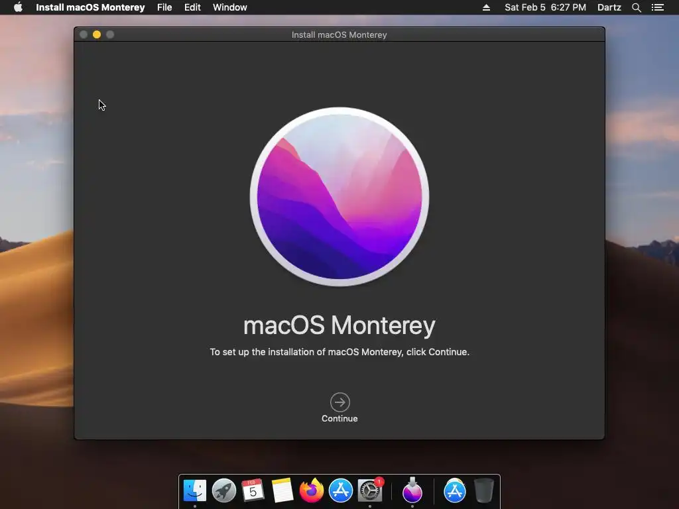Minimize the installer window with the yellow button
Image resolution: width=679 pixels, height=509 pixels.
[x=97, y=34]
